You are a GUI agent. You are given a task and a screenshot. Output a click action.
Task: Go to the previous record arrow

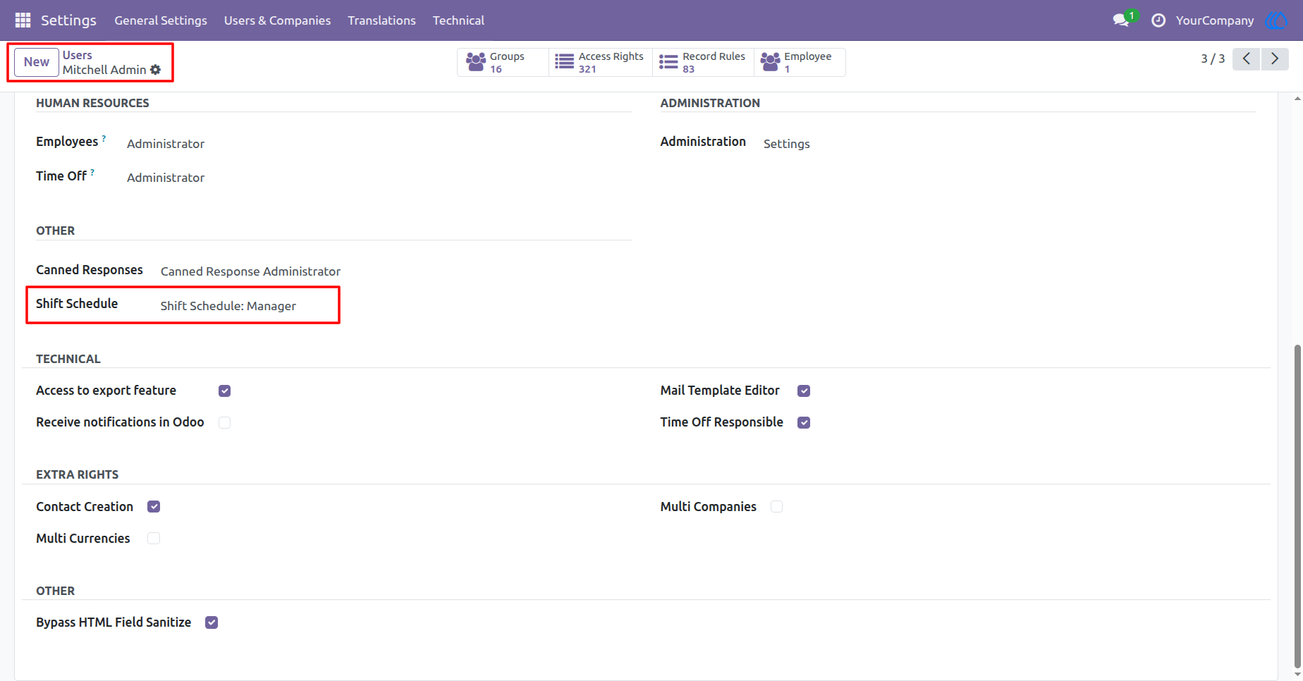point(1246,59)
